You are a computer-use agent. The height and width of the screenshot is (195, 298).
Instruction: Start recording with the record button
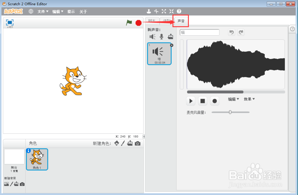215,101
